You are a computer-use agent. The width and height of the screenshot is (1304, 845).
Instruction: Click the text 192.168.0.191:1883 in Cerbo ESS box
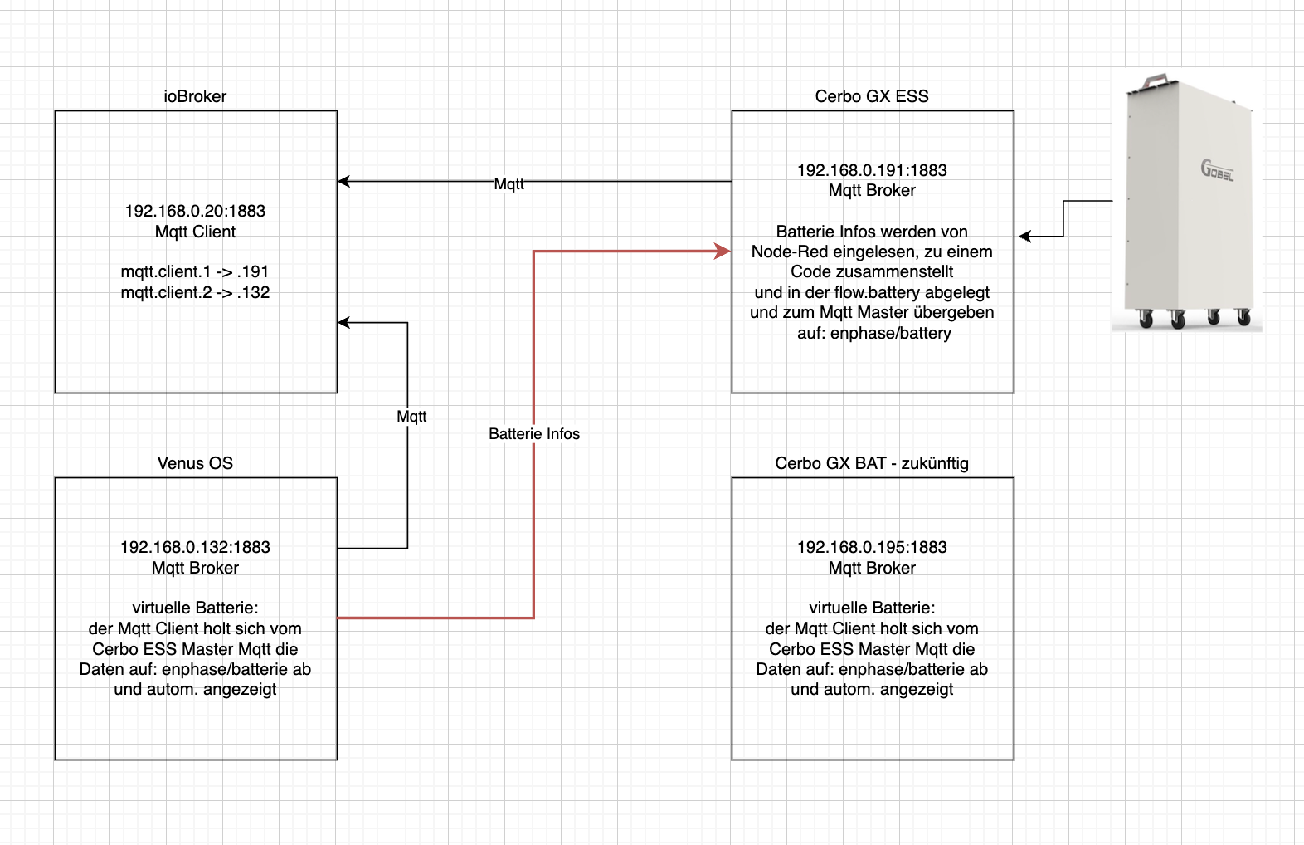[872, 170]
